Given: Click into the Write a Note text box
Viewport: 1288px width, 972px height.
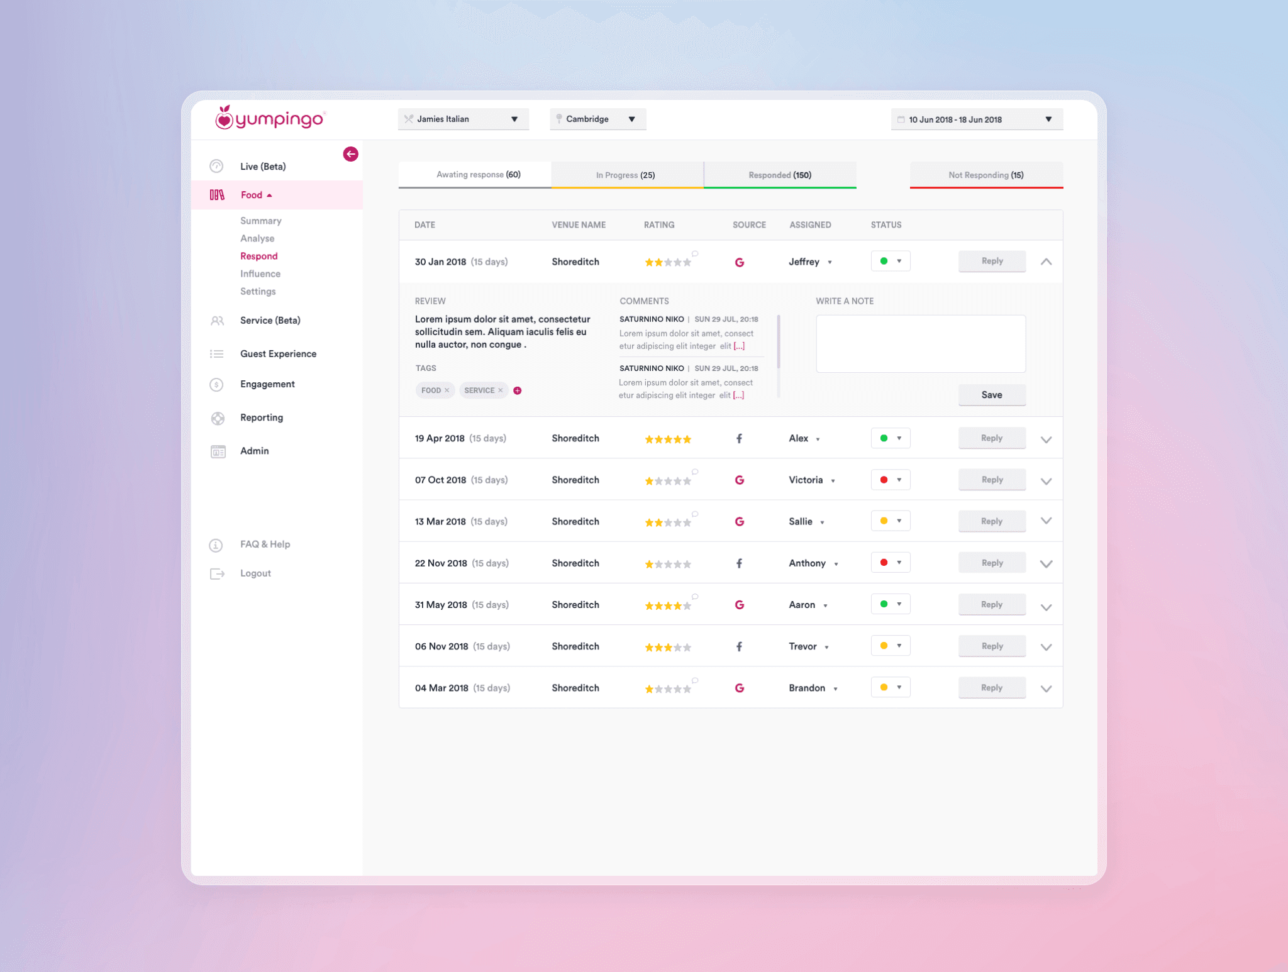Looking at the screenshot, I should [x=920, y=344].
